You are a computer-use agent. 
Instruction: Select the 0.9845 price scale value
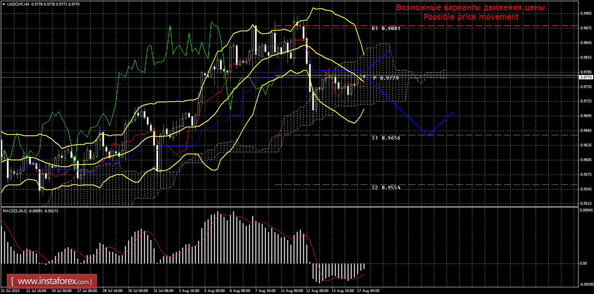pyautogui.click(x=586, y=43)
